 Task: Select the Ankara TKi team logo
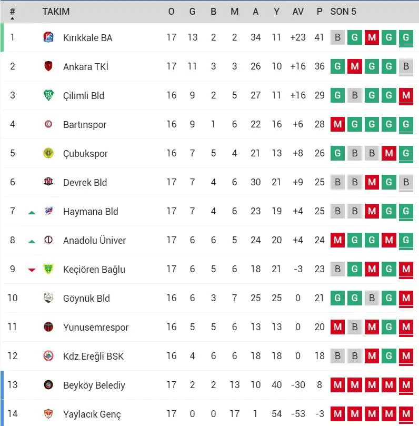tap(48, 66)
